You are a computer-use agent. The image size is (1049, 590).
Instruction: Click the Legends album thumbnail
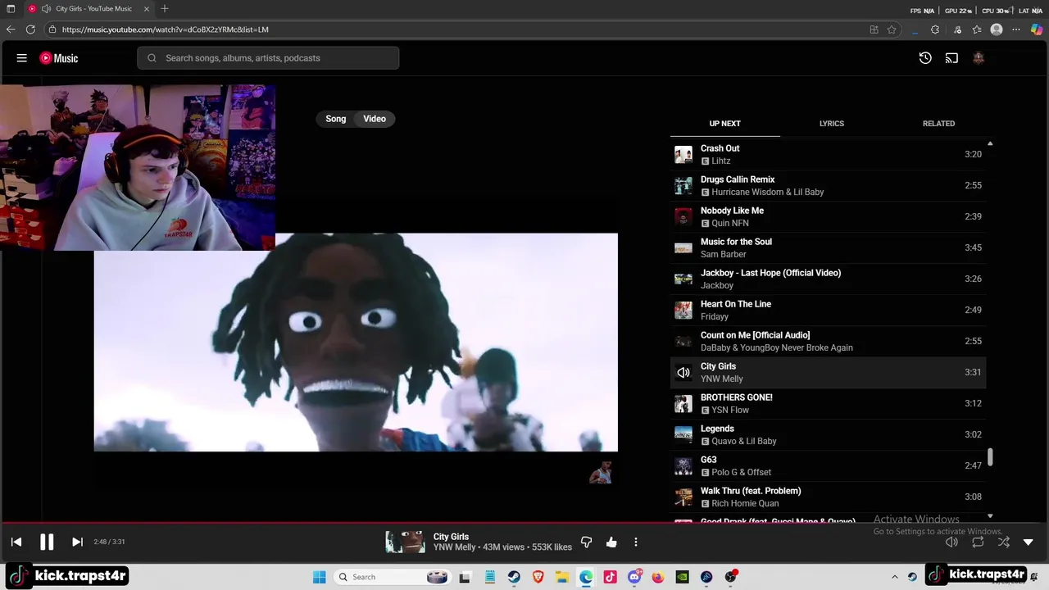pos(683,434)
